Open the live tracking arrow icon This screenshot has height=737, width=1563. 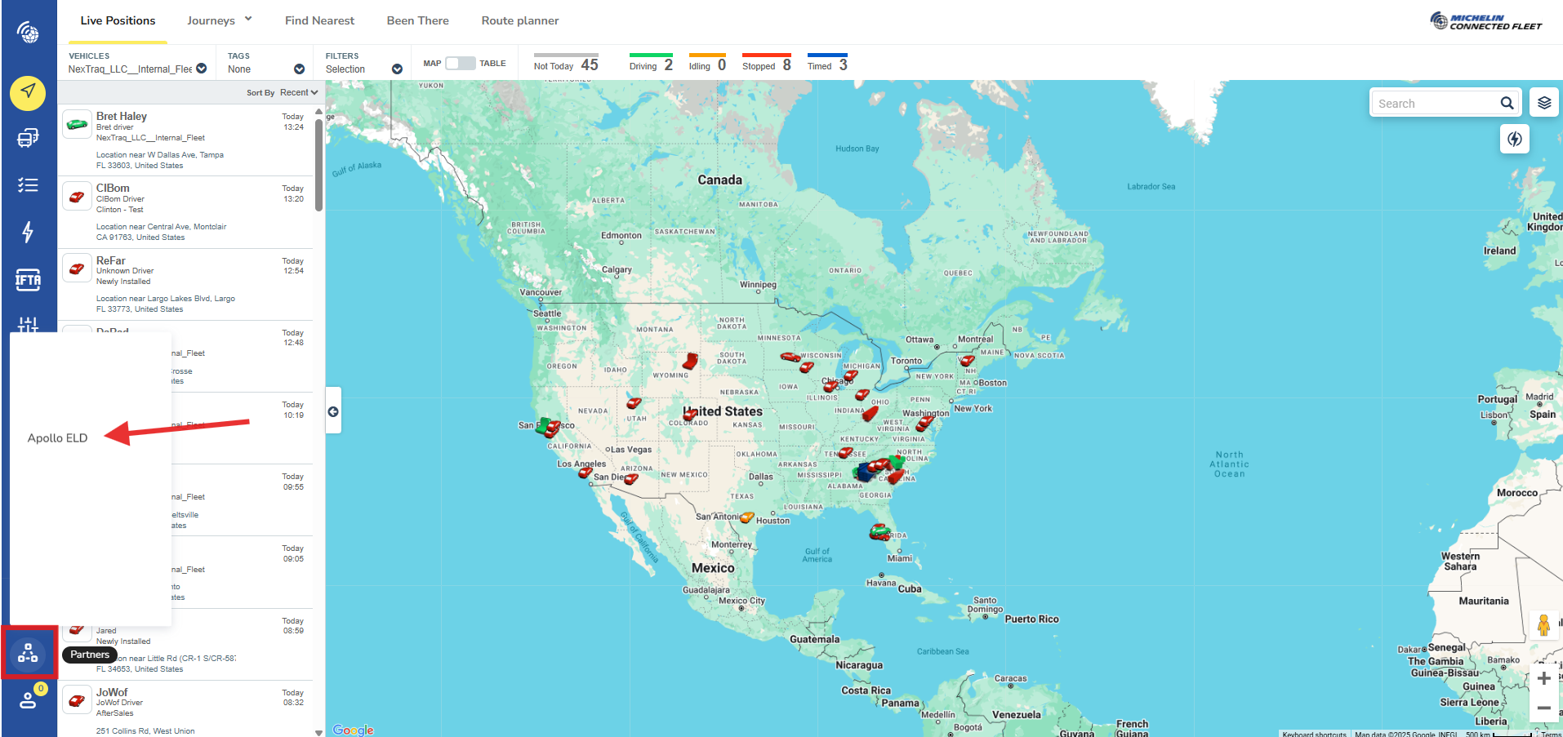coord(28,92)
